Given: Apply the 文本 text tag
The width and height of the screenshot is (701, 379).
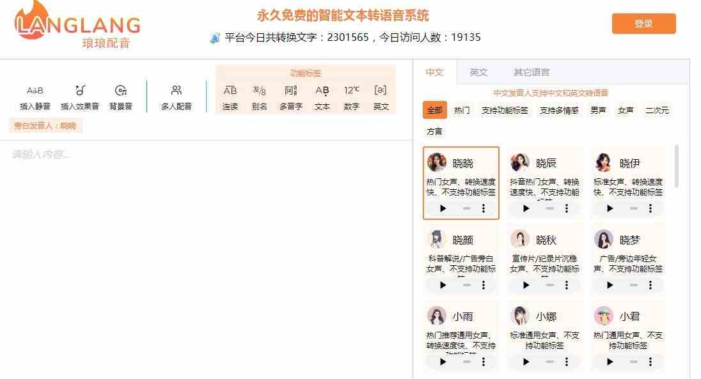Looking at the screenshot, I should coord(322,97).
